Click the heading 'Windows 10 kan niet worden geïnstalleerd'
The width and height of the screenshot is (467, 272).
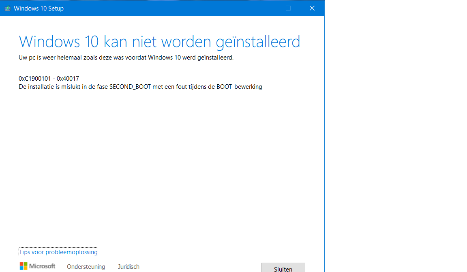[159, 42]
